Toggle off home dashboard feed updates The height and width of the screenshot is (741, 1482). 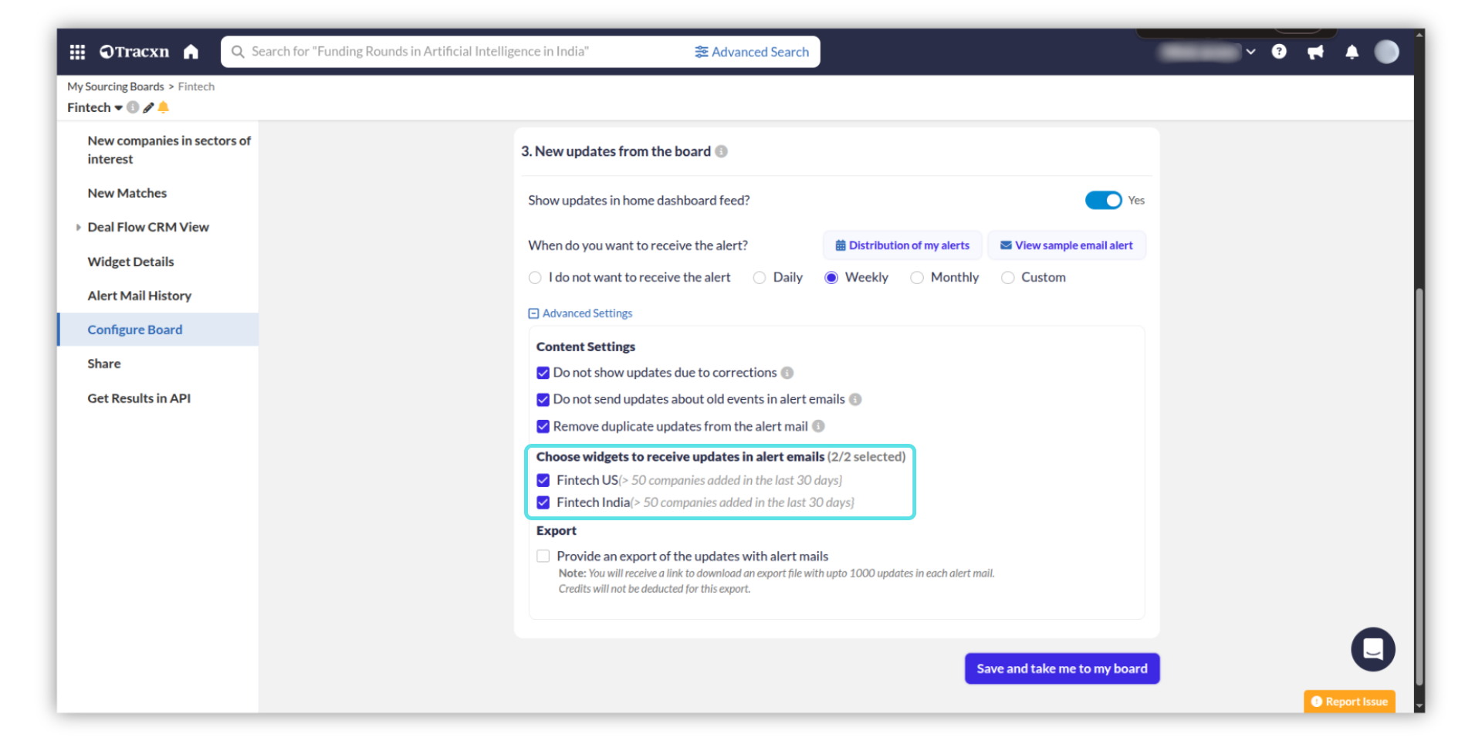[x=1103, y=201]
